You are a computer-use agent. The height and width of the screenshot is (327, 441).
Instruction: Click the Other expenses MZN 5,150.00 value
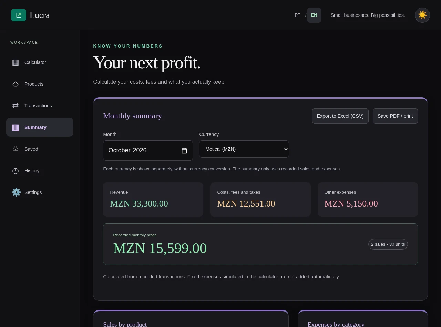pyautogui.click(x=351, y=204)
